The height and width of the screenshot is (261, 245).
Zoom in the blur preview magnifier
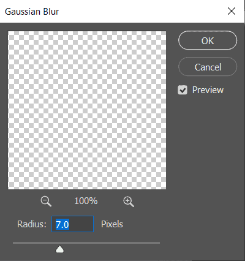(x=129, y=202)
